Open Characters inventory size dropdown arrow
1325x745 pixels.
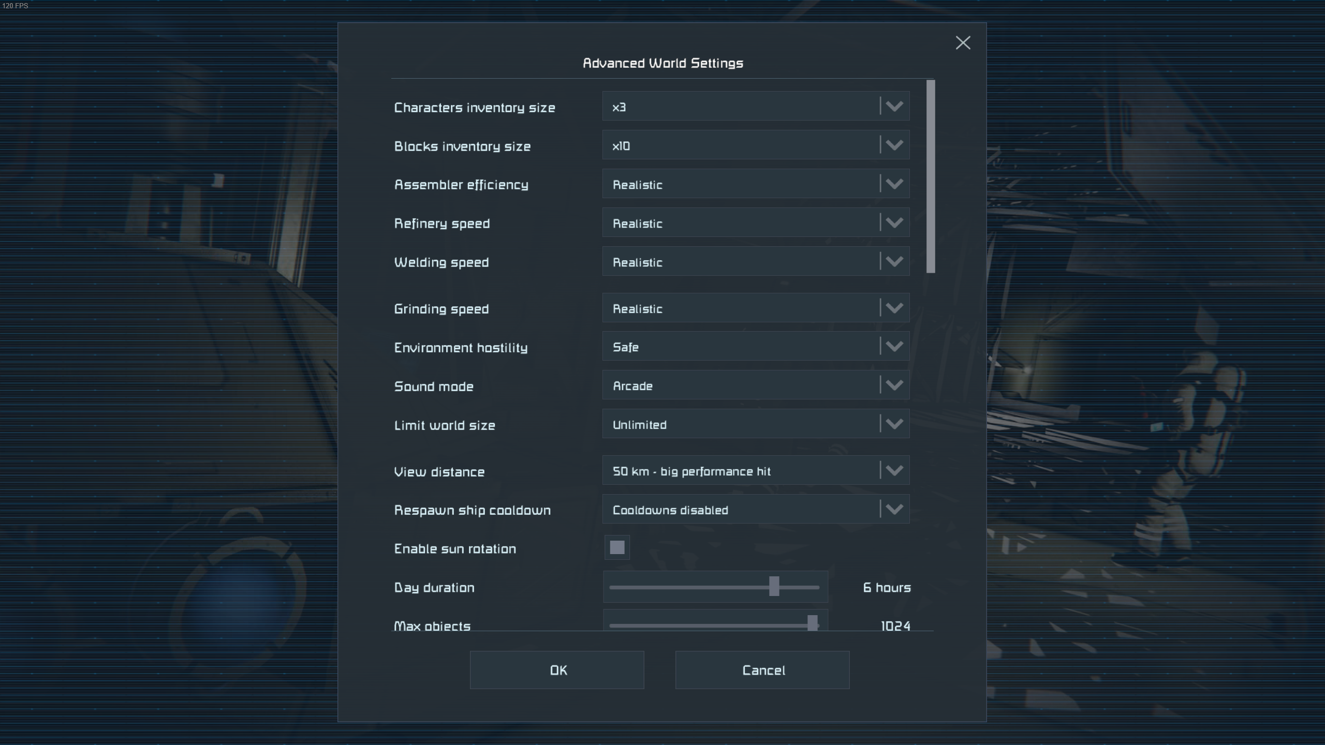894,107
